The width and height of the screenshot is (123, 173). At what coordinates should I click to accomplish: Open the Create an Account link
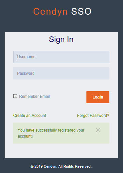[x=30, y=116]
